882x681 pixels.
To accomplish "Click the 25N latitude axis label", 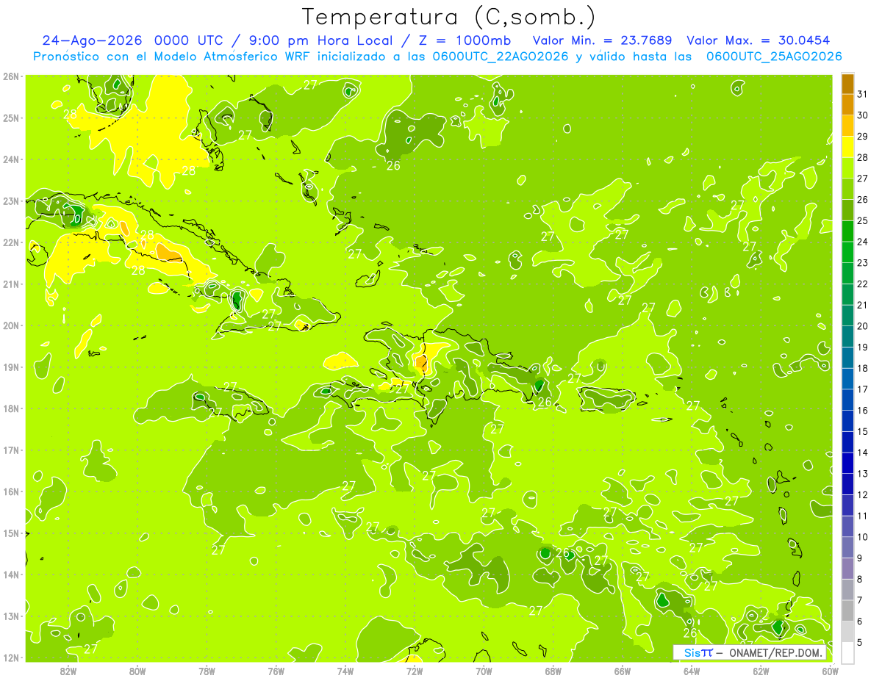I will click(11, 118).
